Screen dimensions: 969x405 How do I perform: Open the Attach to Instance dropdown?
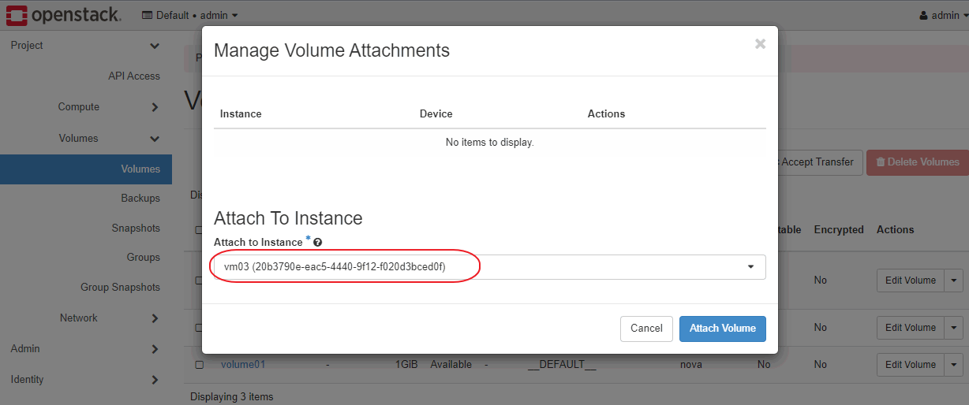tap(489, 267)
